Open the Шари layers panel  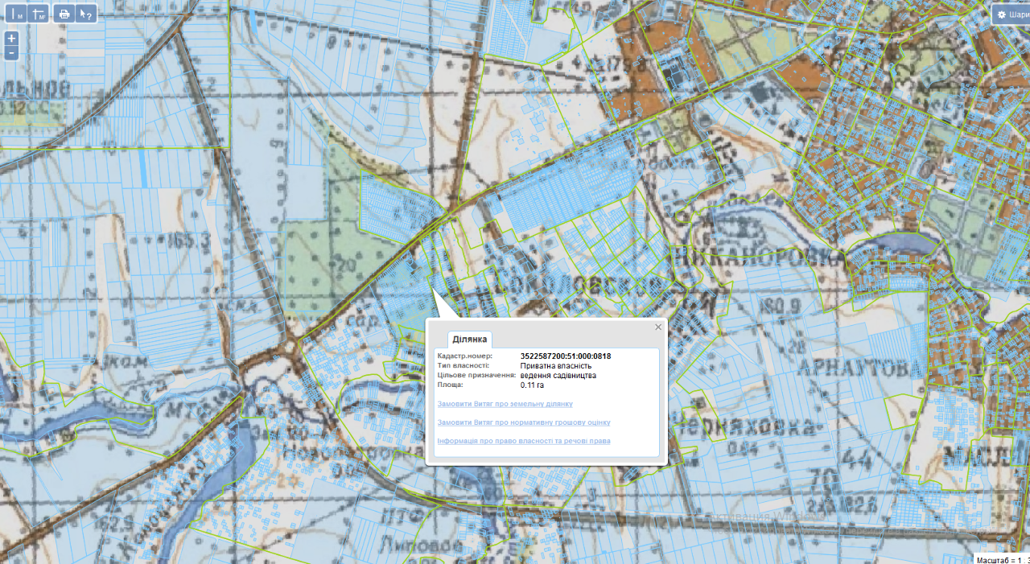click(1011, 14)
